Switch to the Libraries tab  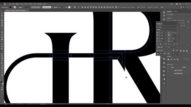[175, 11]
